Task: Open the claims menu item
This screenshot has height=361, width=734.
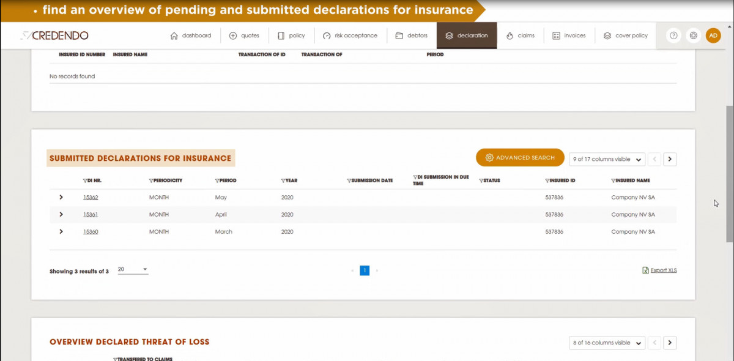Action: [x=521, y=35]
